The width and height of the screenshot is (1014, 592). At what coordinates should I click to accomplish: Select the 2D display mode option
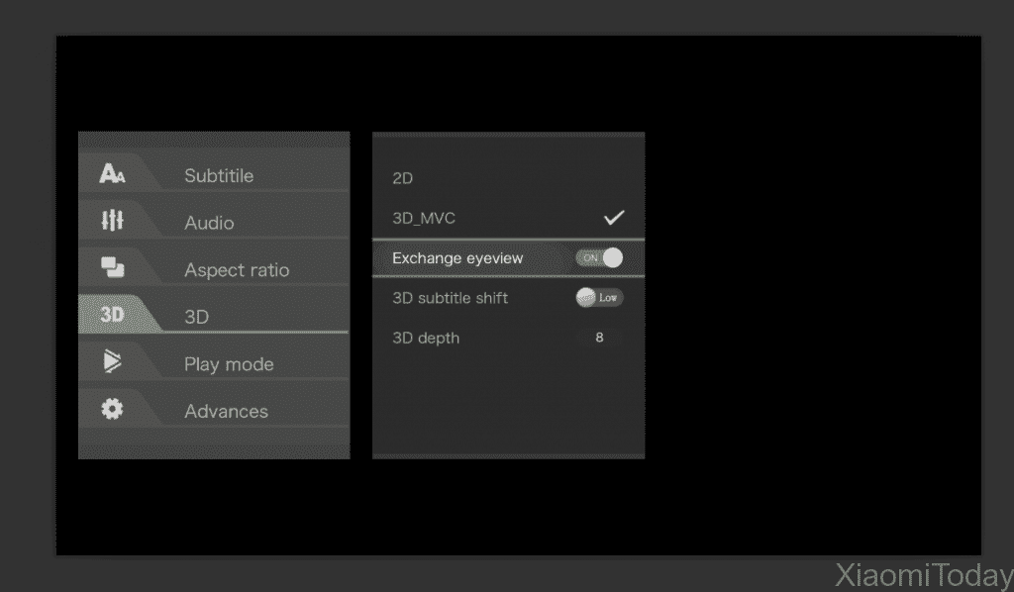[403, 178]
